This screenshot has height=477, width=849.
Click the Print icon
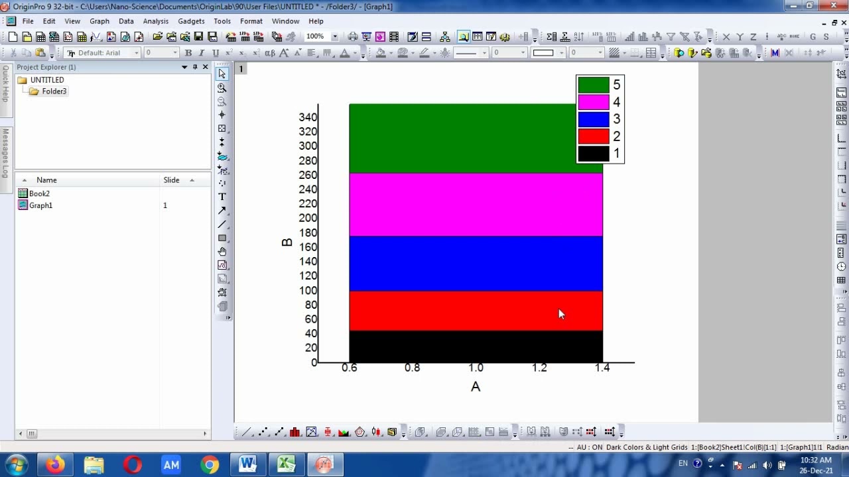(x=352, y=37)
